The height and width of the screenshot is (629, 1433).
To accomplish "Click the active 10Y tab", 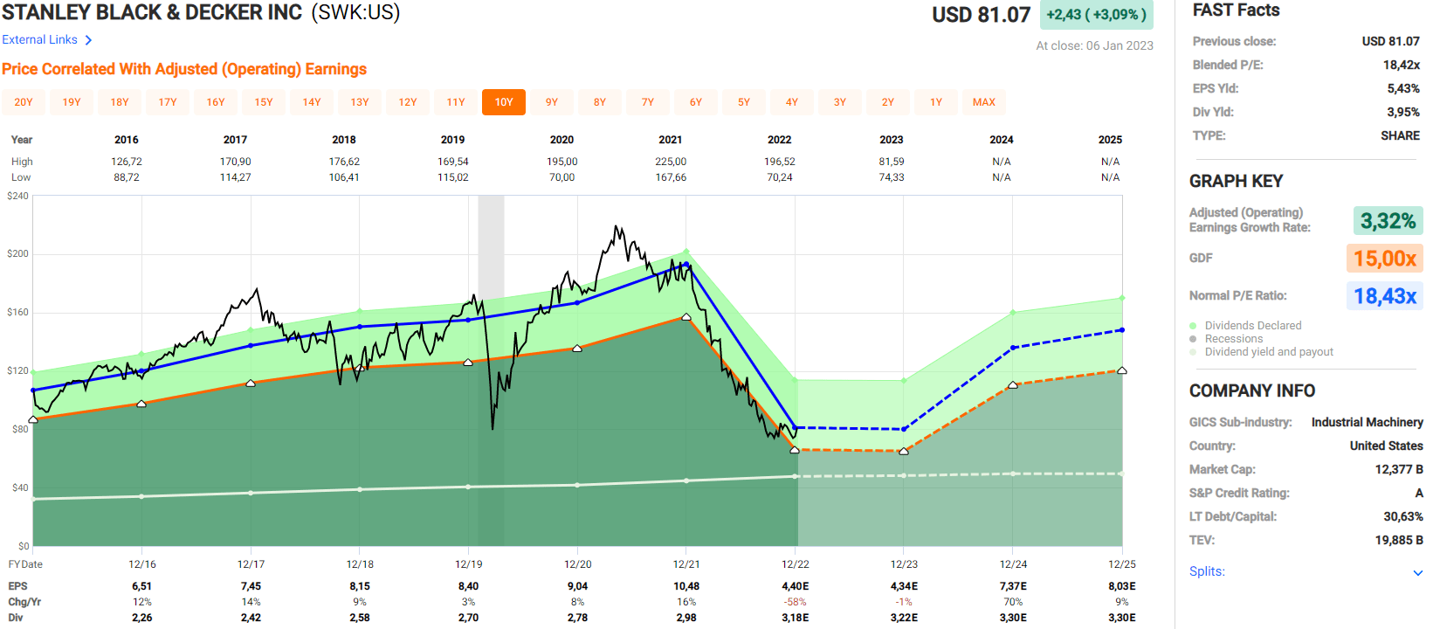I will (504, 102).
